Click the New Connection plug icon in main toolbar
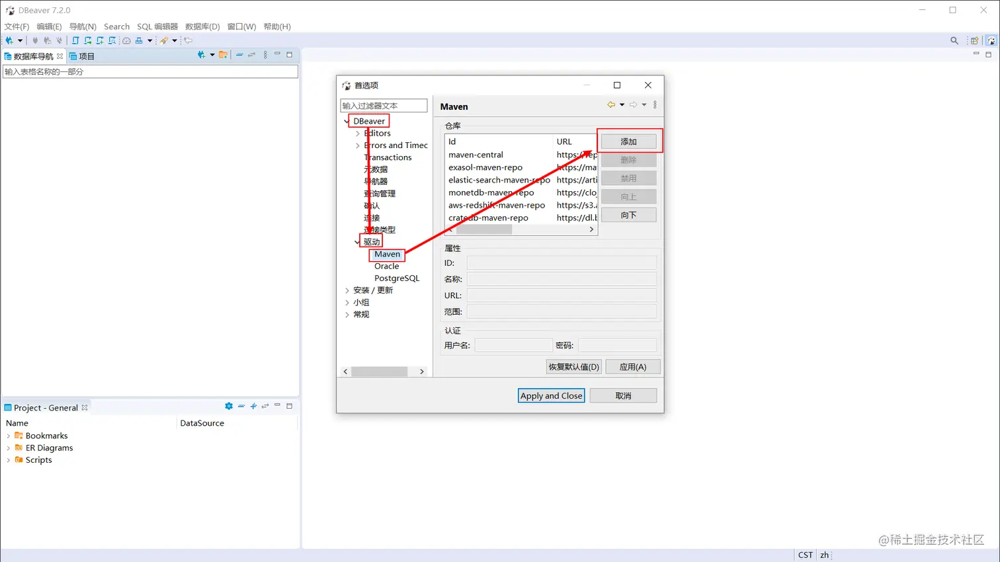Screen dimensions: 1000x562 [x=9, y=40]
